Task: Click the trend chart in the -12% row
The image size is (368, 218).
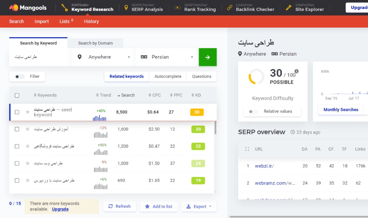Action: coord(100,135)
